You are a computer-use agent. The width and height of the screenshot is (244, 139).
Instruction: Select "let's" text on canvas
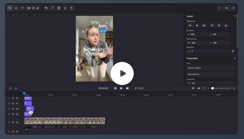tap(94, 22)
